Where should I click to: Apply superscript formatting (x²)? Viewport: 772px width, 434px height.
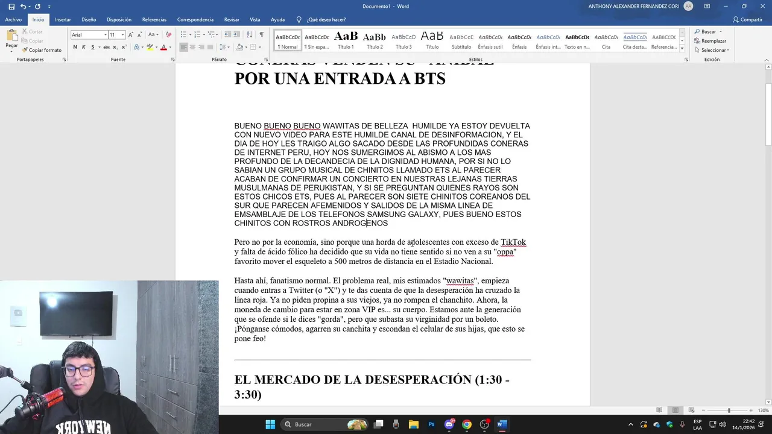click(x=124, y=47)
